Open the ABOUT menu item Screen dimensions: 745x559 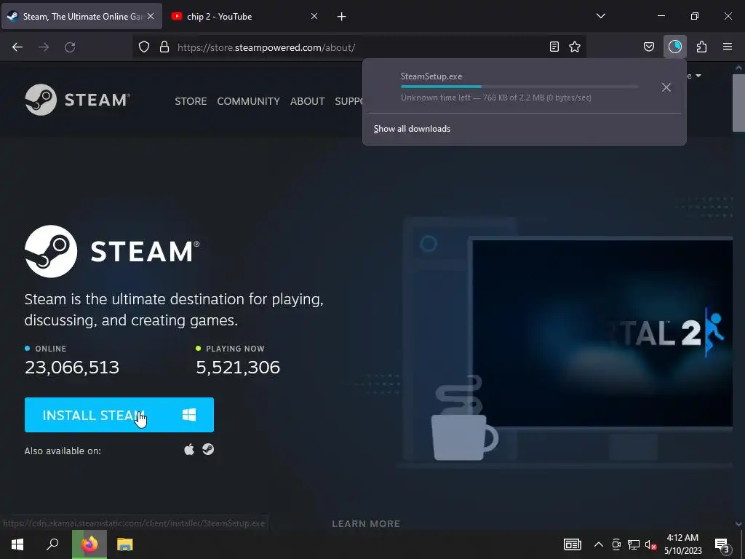[x=308, y=101]
